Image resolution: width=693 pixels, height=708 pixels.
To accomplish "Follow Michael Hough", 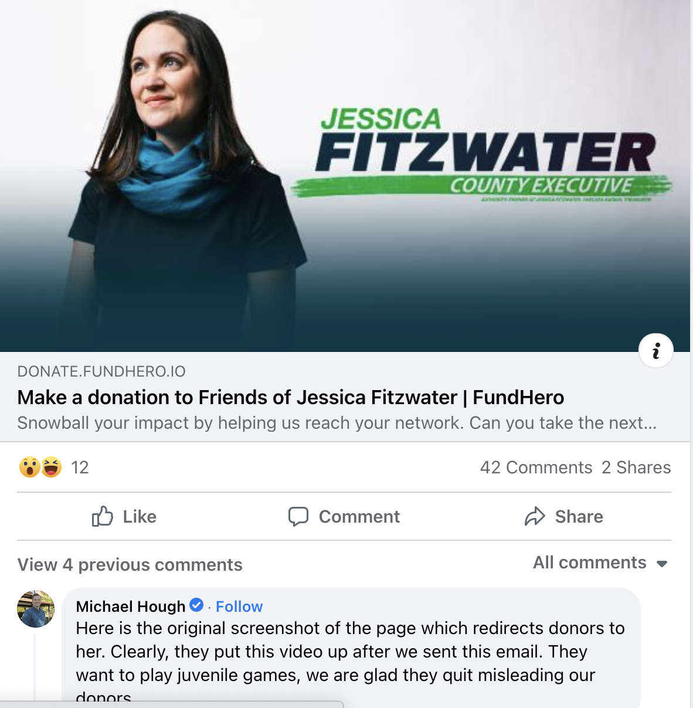I will [239, 606].
